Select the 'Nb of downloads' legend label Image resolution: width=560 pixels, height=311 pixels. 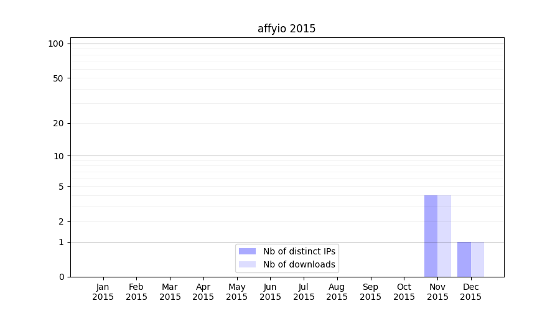coord(299,264)
